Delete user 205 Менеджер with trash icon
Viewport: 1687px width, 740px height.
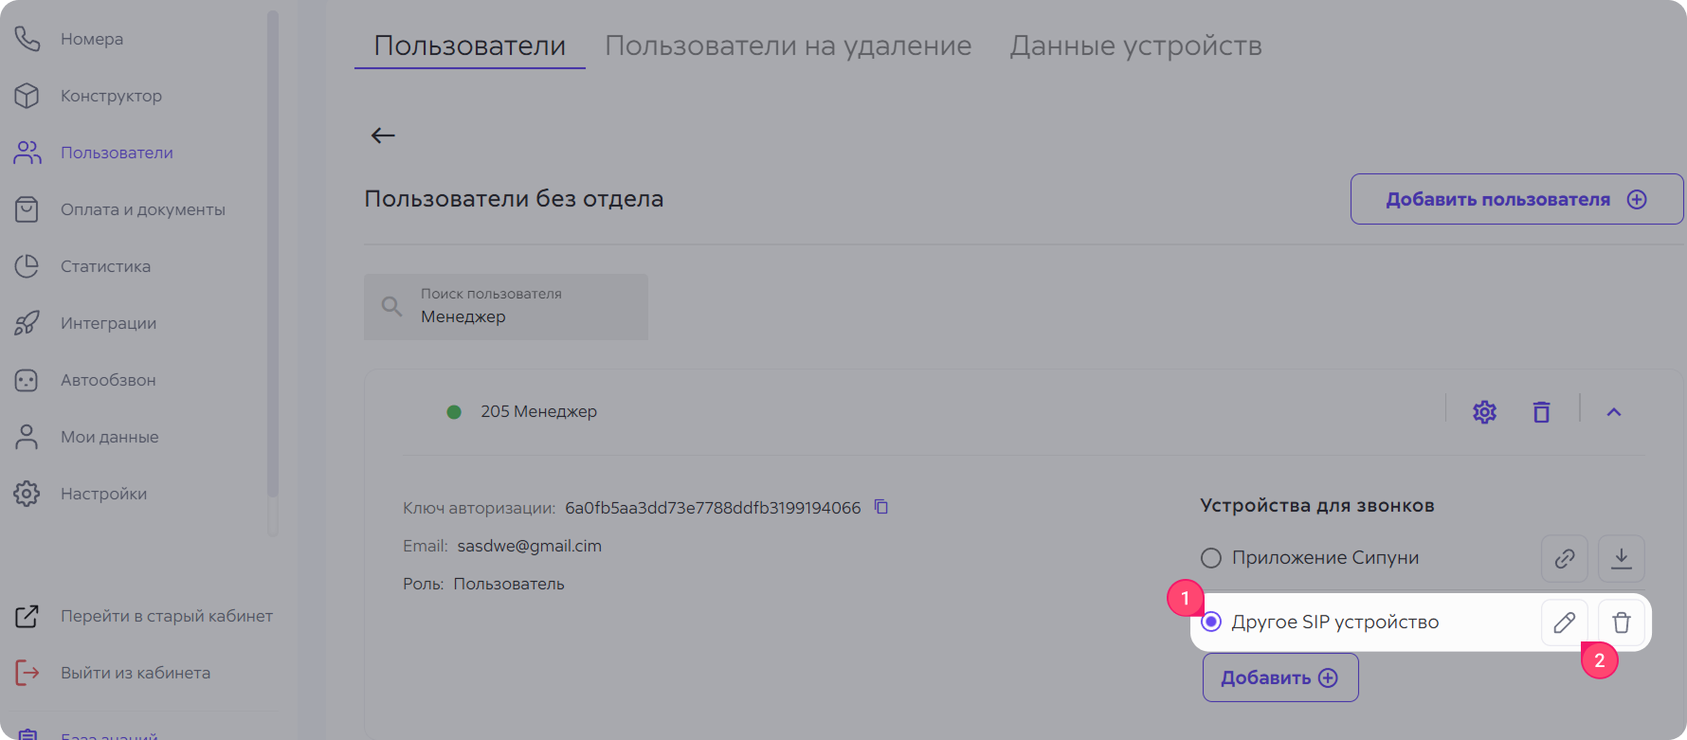tap(1541, 412)
